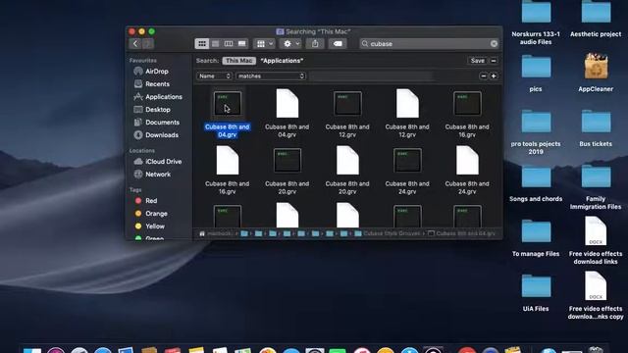Switch Finder to list view

pyautogui.click(x=216, y=43)
